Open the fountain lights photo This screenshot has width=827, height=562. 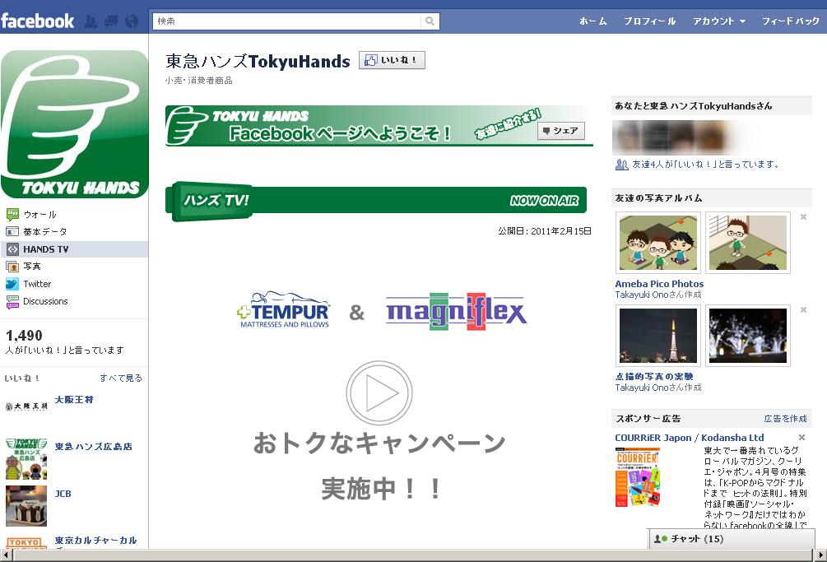[748, 335]
